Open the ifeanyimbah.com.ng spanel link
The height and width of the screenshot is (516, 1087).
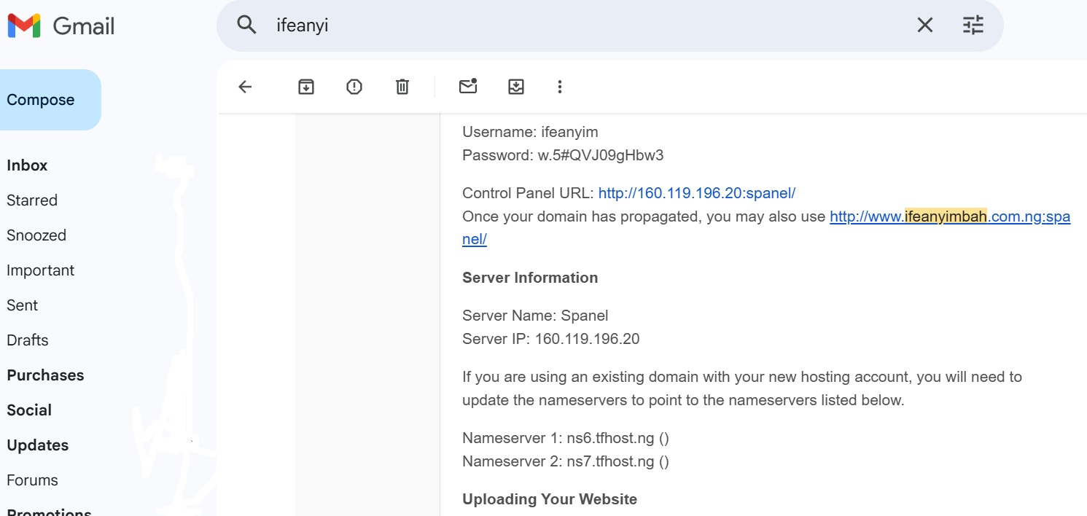point(949,216)
